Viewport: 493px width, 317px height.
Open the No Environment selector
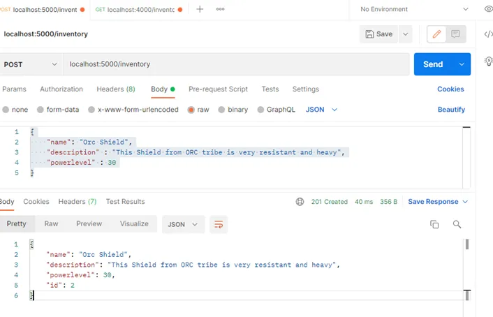pos(414,9)
